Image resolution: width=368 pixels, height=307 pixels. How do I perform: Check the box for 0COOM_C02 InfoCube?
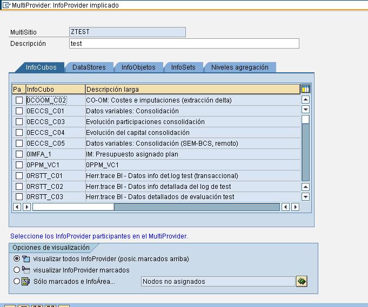pyautogui.click(x=19, y=100)
